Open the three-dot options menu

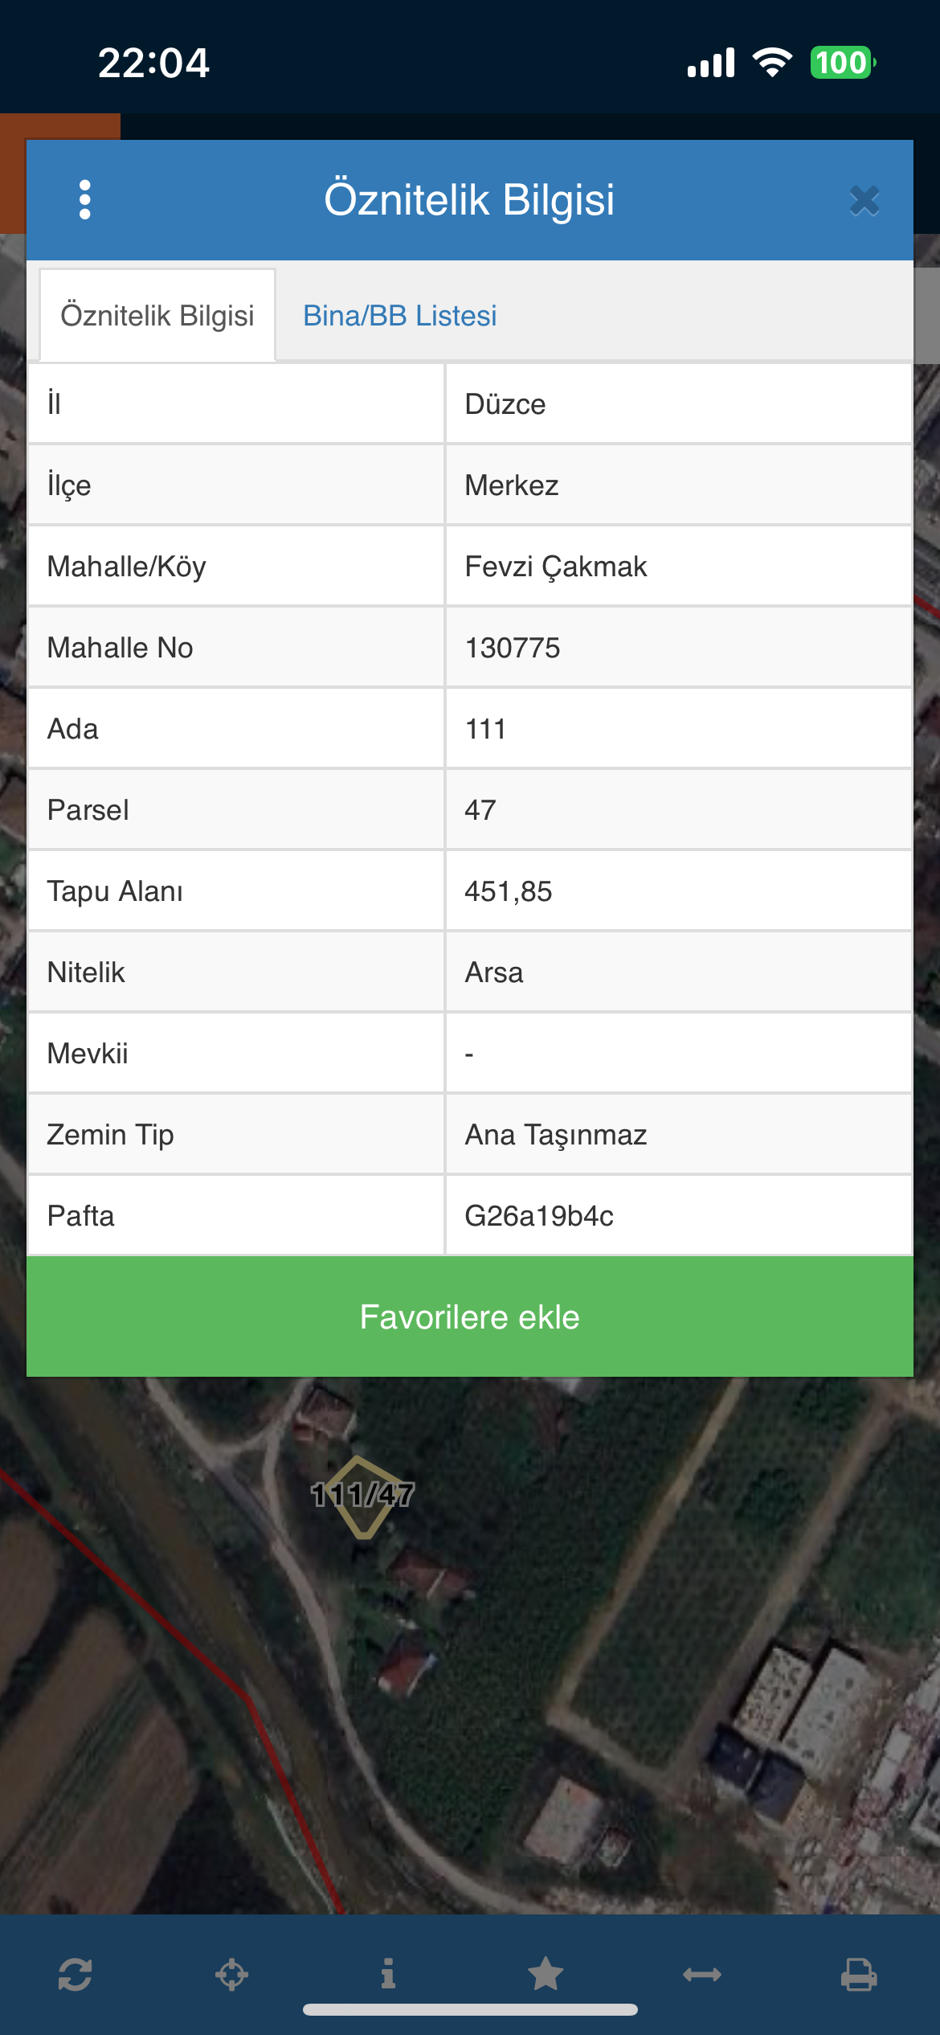(85, 199)
